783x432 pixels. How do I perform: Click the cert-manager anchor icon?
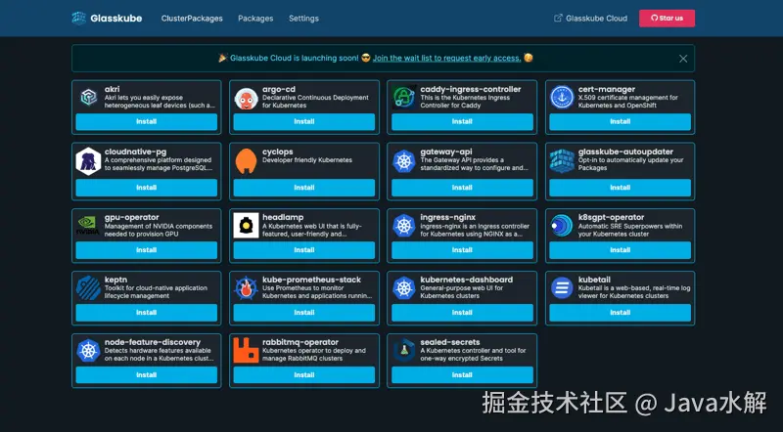[x=562, y=97]
